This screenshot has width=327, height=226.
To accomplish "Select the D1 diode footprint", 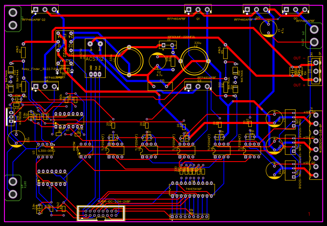I will click(168, 45).
